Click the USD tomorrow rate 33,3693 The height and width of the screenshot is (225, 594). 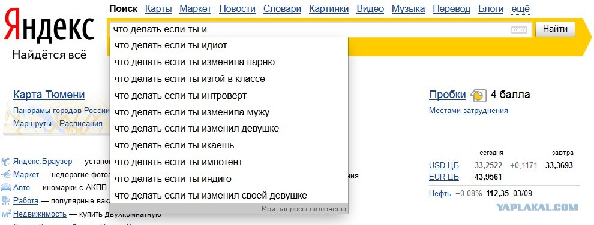[559, 165]
